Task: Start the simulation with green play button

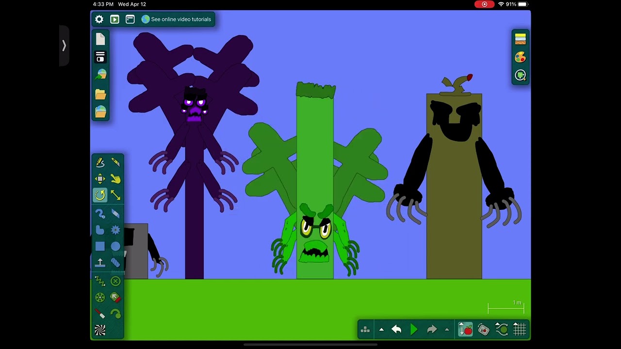Action: (414, 330)
